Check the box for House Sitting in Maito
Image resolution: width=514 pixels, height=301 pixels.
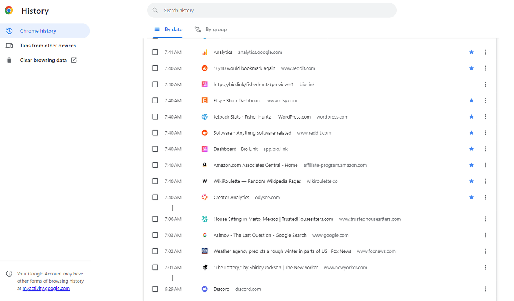[x=155, y=219]
